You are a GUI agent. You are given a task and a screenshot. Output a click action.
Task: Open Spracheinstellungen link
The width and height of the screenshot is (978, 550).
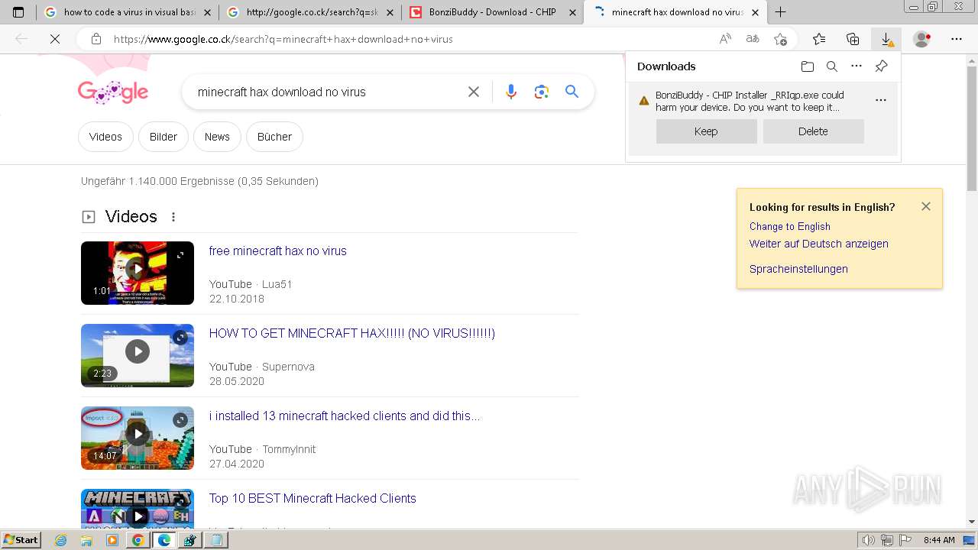[x=798, y=269]
